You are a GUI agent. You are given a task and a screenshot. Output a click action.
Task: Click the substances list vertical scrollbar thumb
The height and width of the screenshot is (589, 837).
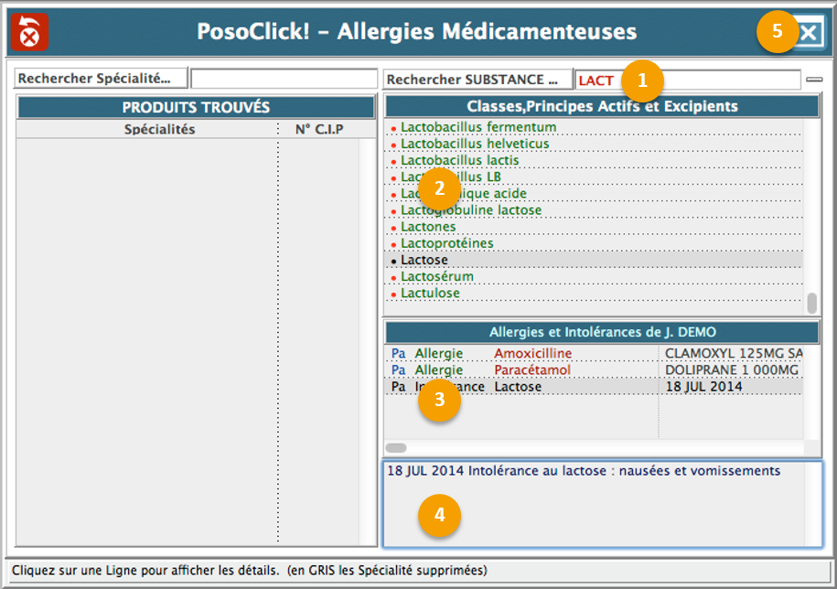[x=811, y=302]
